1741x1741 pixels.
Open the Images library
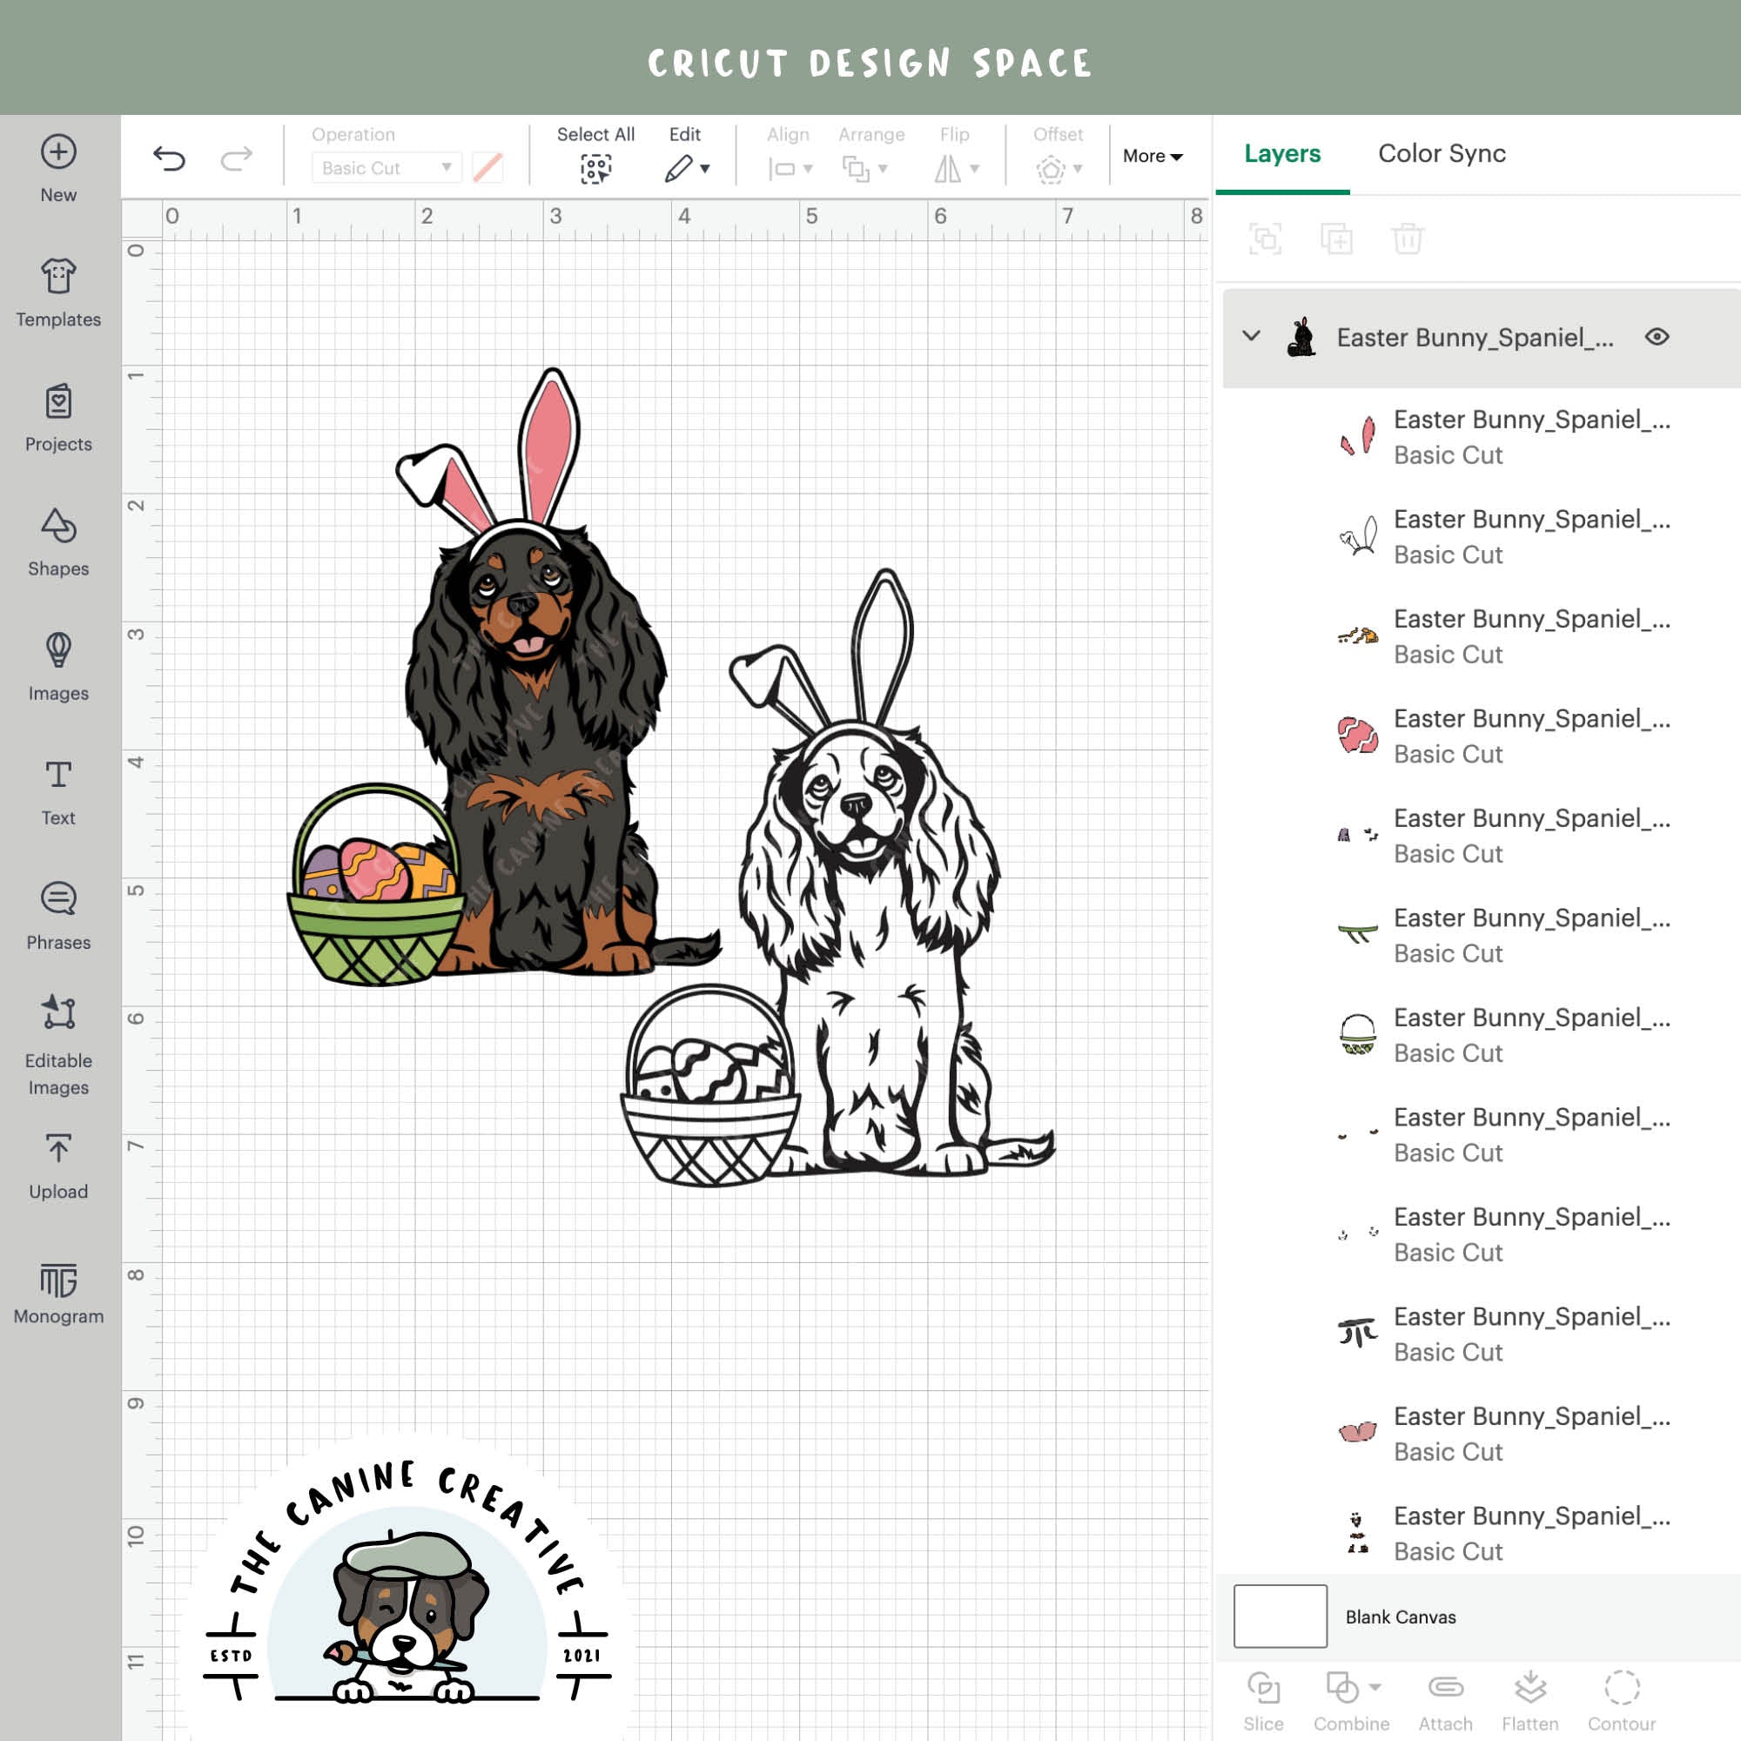click(x=57, y=662)
